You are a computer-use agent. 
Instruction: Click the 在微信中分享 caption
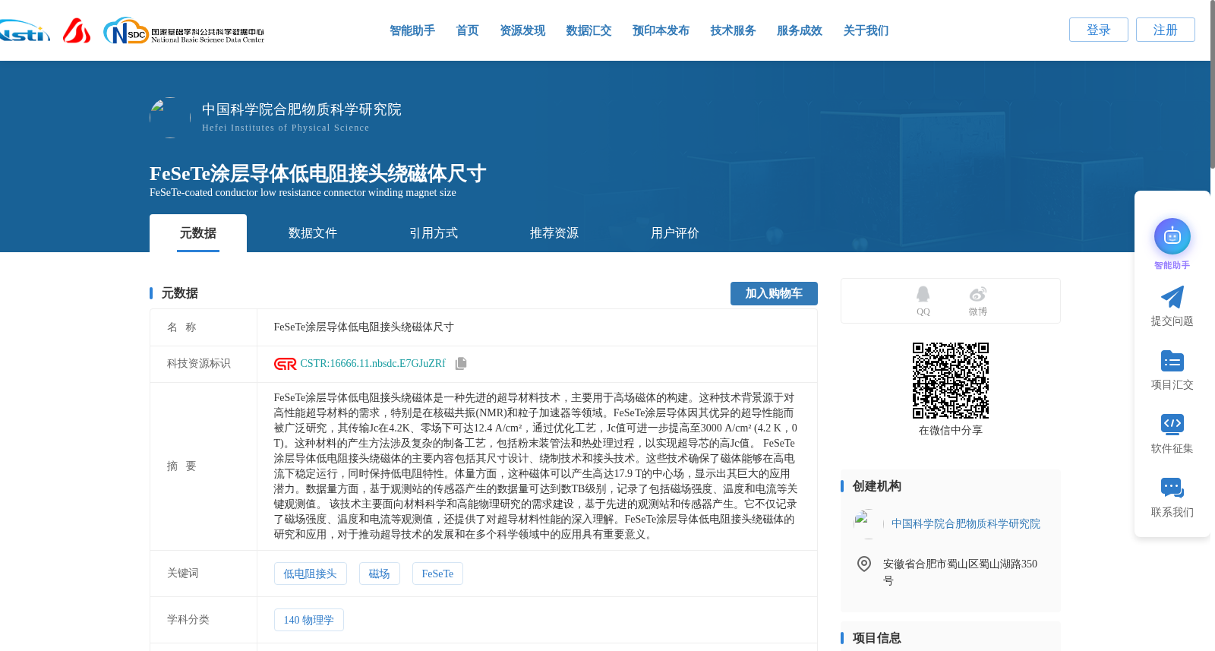coord(950,431)
